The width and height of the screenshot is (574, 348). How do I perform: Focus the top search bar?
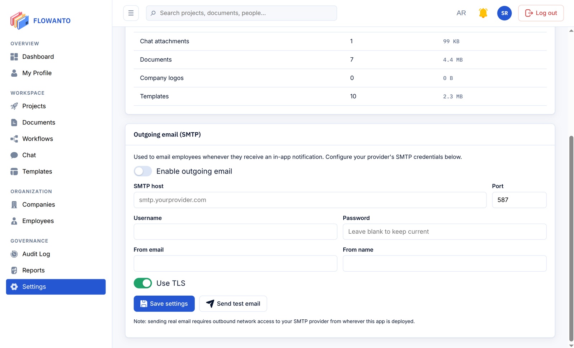(x=241, y=13)
